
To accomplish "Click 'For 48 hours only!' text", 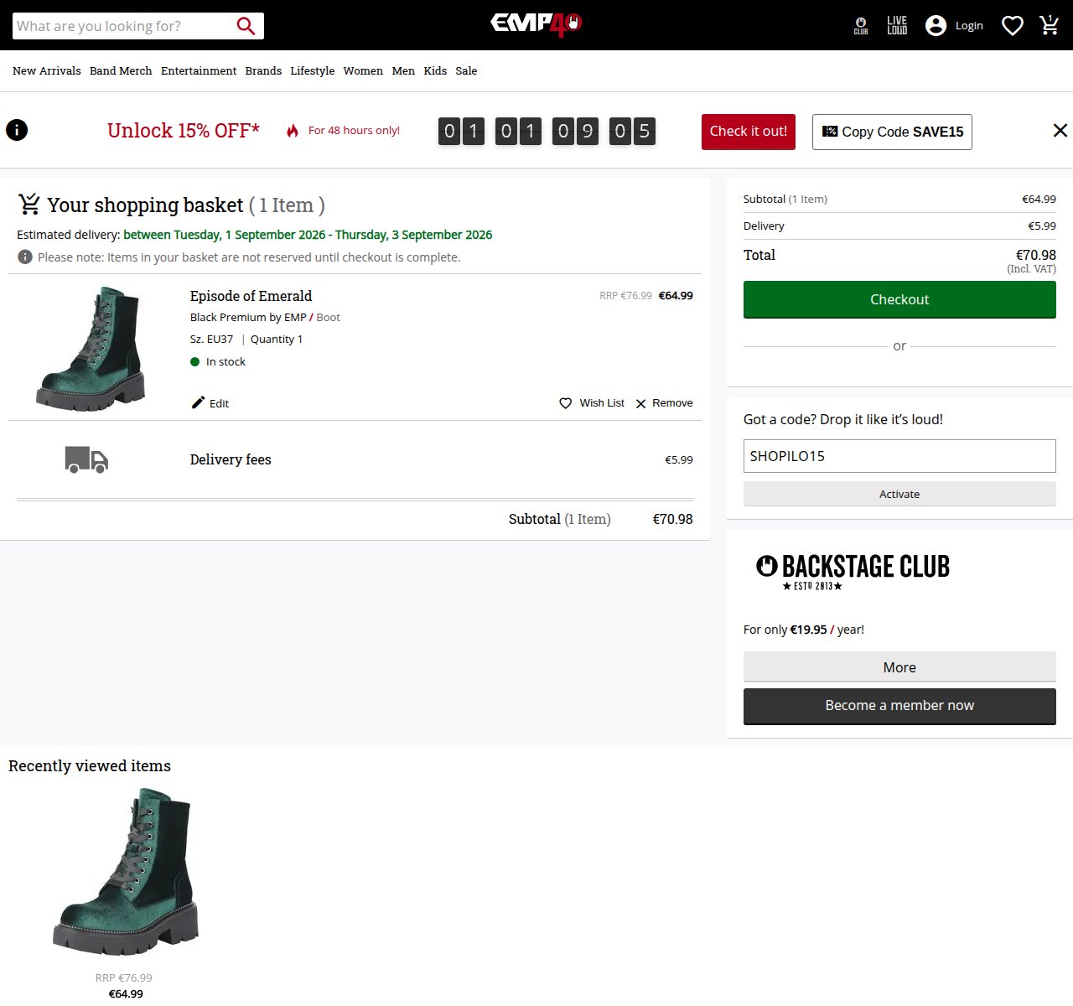I will coord(354,131).
